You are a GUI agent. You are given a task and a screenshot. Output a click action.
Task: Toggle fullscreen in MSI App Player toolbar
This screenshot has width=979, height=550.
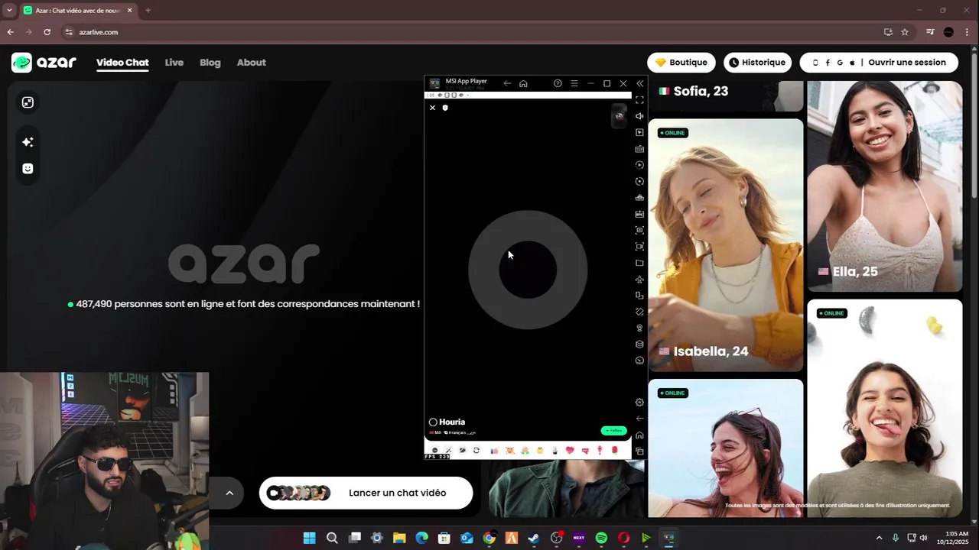click(x=639, y=100)
